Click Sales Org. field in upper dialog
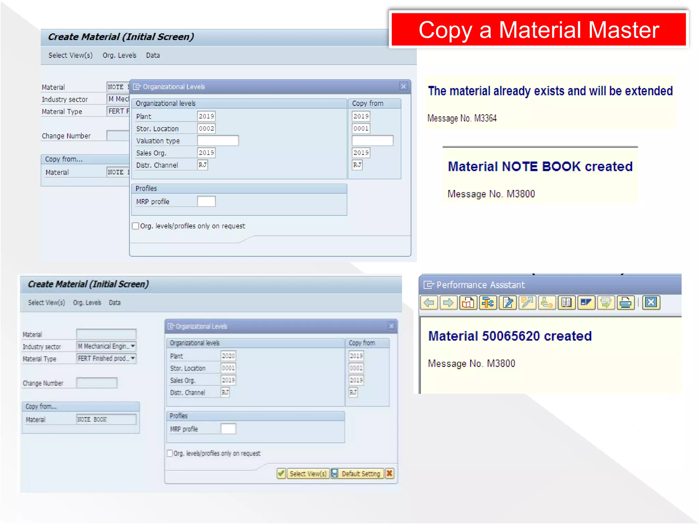699x524 pixels. tap(206, 153)
